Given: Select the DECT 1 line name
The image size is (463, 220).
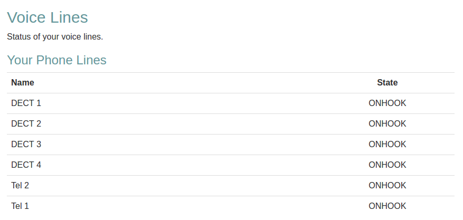Looking at the screenshot, I should pos(26,103).
